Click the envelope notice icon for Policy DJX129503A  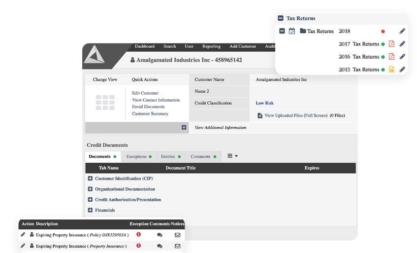(177, 235)
